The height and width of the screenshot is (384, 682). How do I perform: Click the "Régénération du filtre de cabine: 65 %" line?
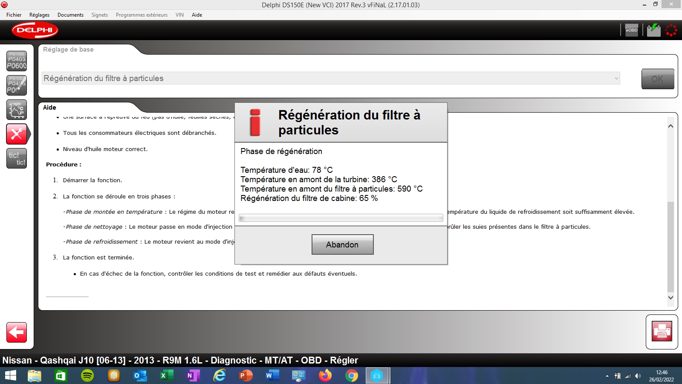pos(309,198)
